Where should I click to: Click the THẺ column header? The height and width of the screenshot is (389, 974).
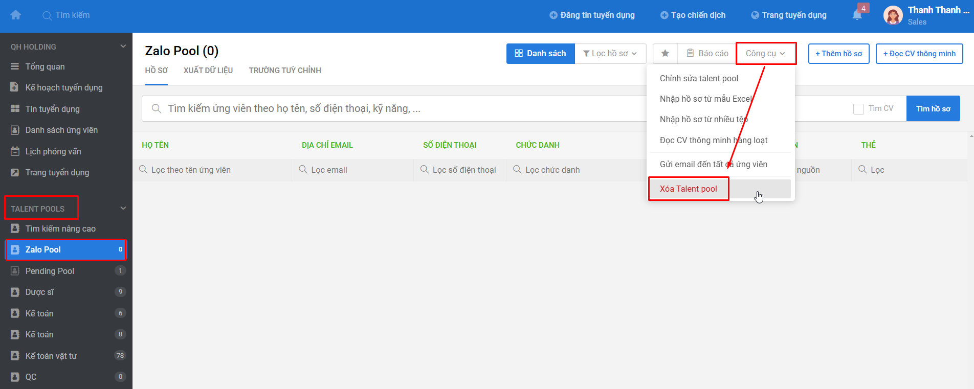tap(868, 145)
